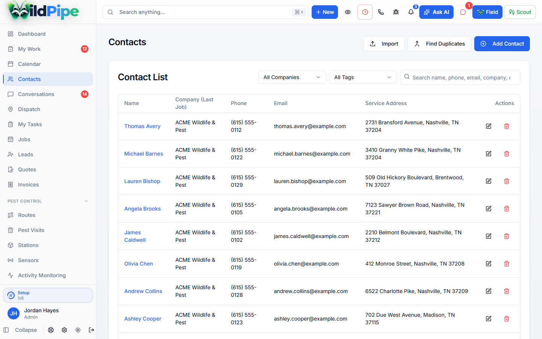Open Sensors in sidebar
Screen dimensions: 542x339
pyautogui.click(x=48, y=260)
